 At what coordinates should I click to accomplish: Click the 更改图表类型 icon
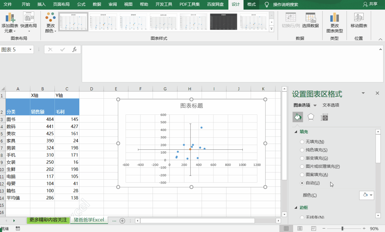[x=334, y=21]
